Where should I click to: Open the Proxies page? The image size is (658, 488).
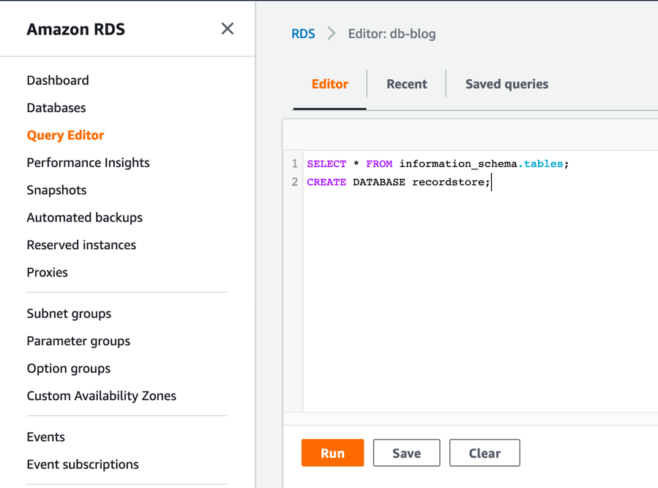(x=47, y=272)
